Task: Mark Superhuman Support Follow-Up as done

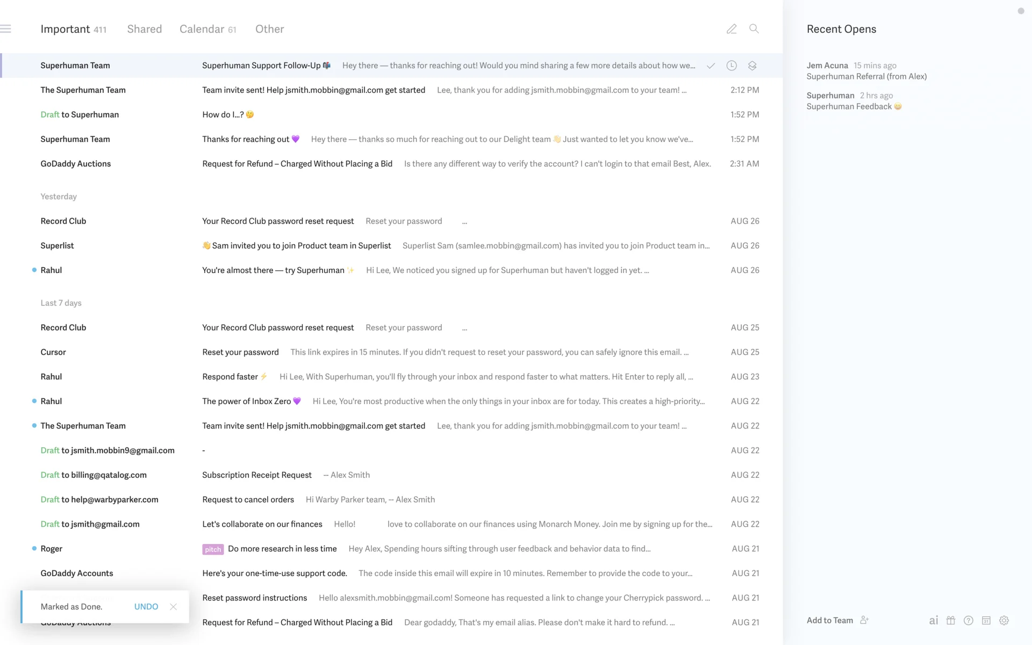Action: (x=711, y=66)
